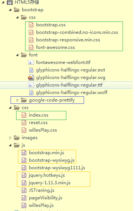Click the JS icon of pageVisibility.js
The width and height of the screenshot is (135, 211).
click(x=24, y=198)
